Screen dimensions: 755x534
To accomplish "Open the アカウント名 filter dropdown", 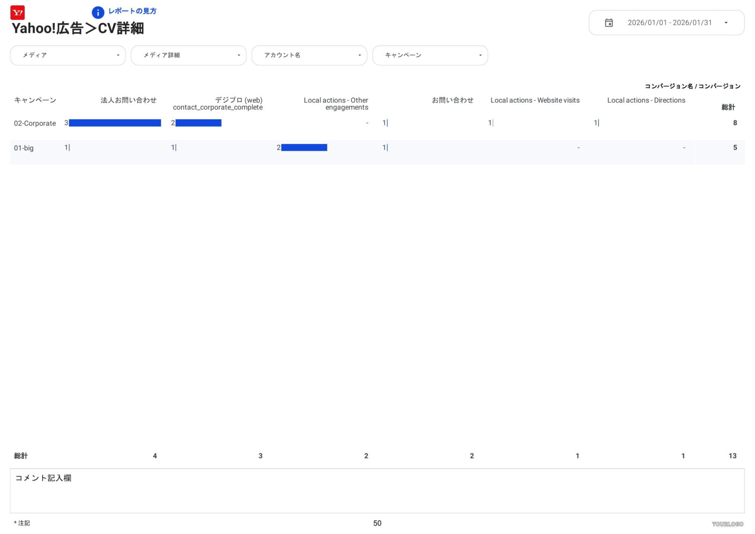I will pos(309,55).
